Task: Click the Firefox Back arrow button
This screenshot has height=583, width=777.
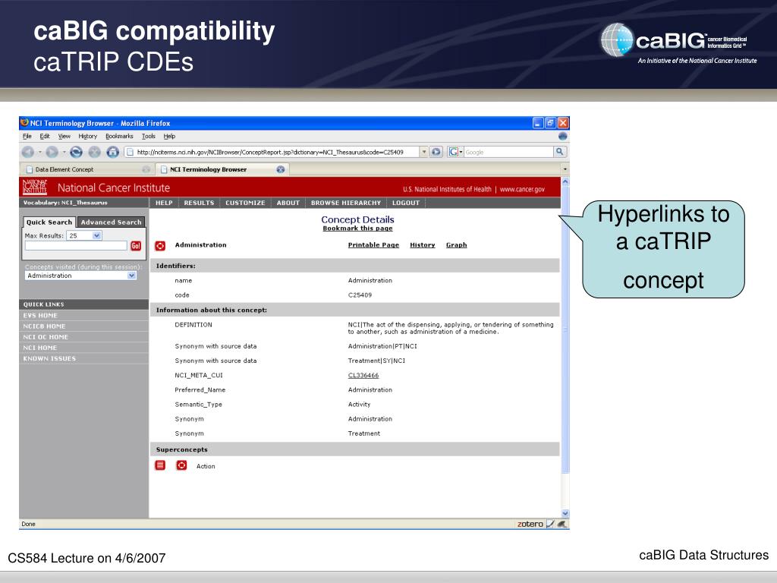Action: 28,152
